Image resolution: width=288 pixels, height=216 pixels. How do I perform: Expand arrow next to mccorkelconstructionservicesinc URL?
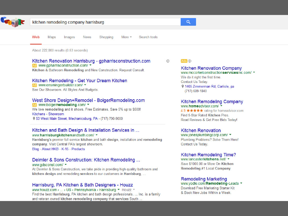click(254, 72)
